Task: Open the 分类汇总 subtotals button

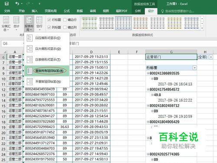Action: (6, 24)
